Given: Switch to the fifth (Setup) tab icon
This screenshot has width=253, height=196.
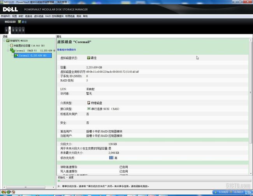Looking at the screenshot, I should point(20,30).
